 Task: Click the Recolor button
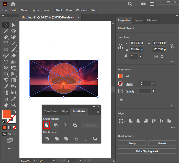click(162, 143)
